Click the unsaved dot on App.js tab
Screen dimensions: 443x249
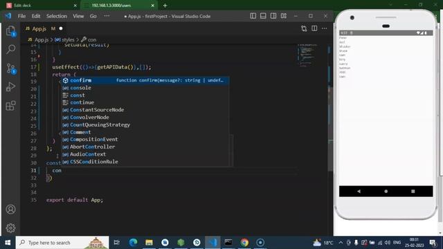point(61,28)
